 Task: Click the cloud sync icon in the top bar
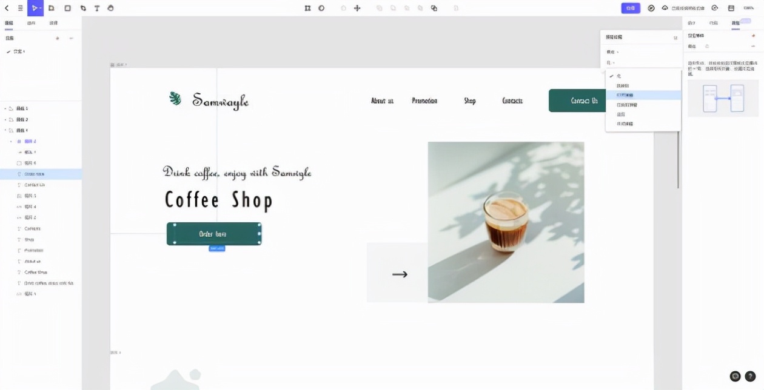tap(665, 8)
